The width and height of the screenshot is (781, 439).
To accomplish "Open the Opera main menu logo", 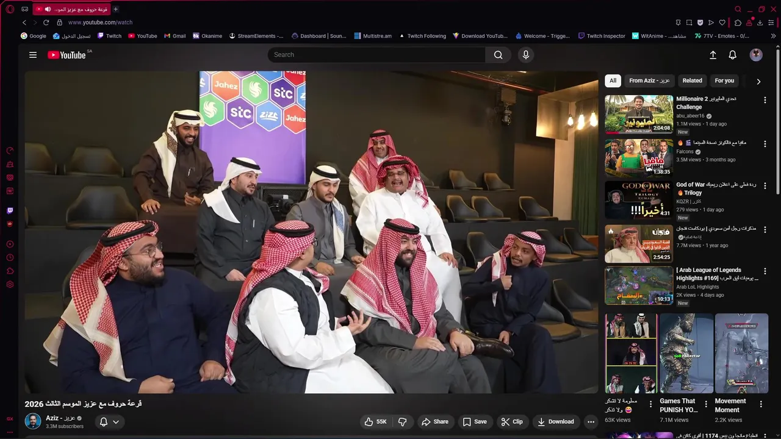I will pyautogui.click(x=10, y=9).
